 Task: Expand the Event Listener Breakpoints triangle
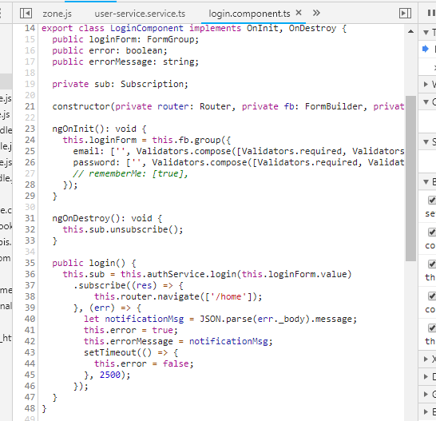coord(426,411)
